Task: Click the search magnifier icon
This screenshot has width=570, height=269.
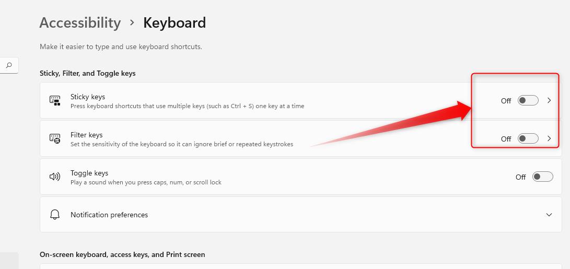Action: [x=9, y=65]
